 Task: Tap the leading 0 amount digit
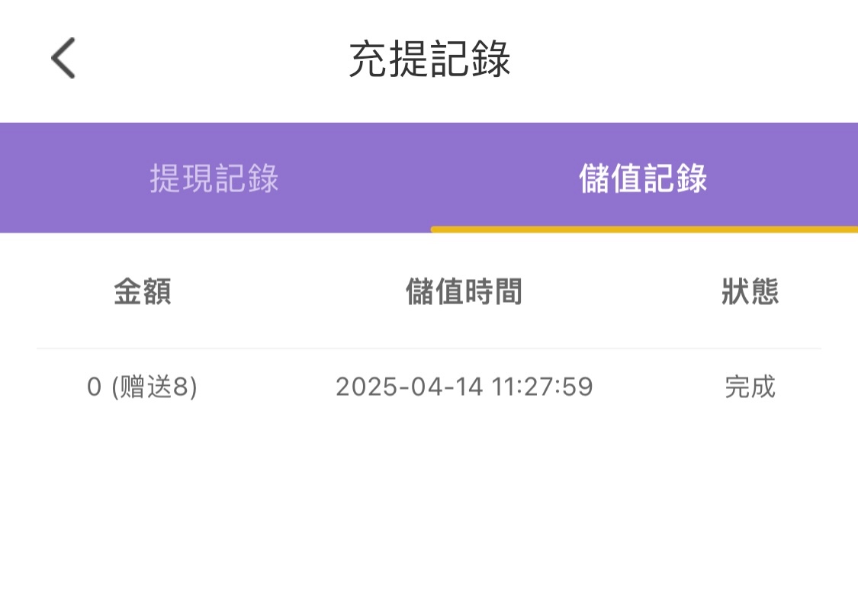point(94,387)
